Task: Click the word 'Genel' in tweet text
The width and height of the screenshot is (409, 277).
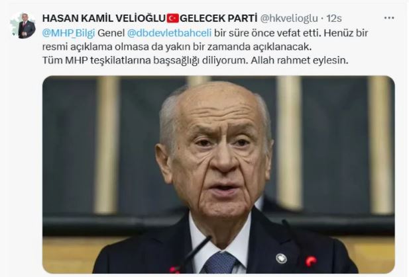Action: click(111, 33)
